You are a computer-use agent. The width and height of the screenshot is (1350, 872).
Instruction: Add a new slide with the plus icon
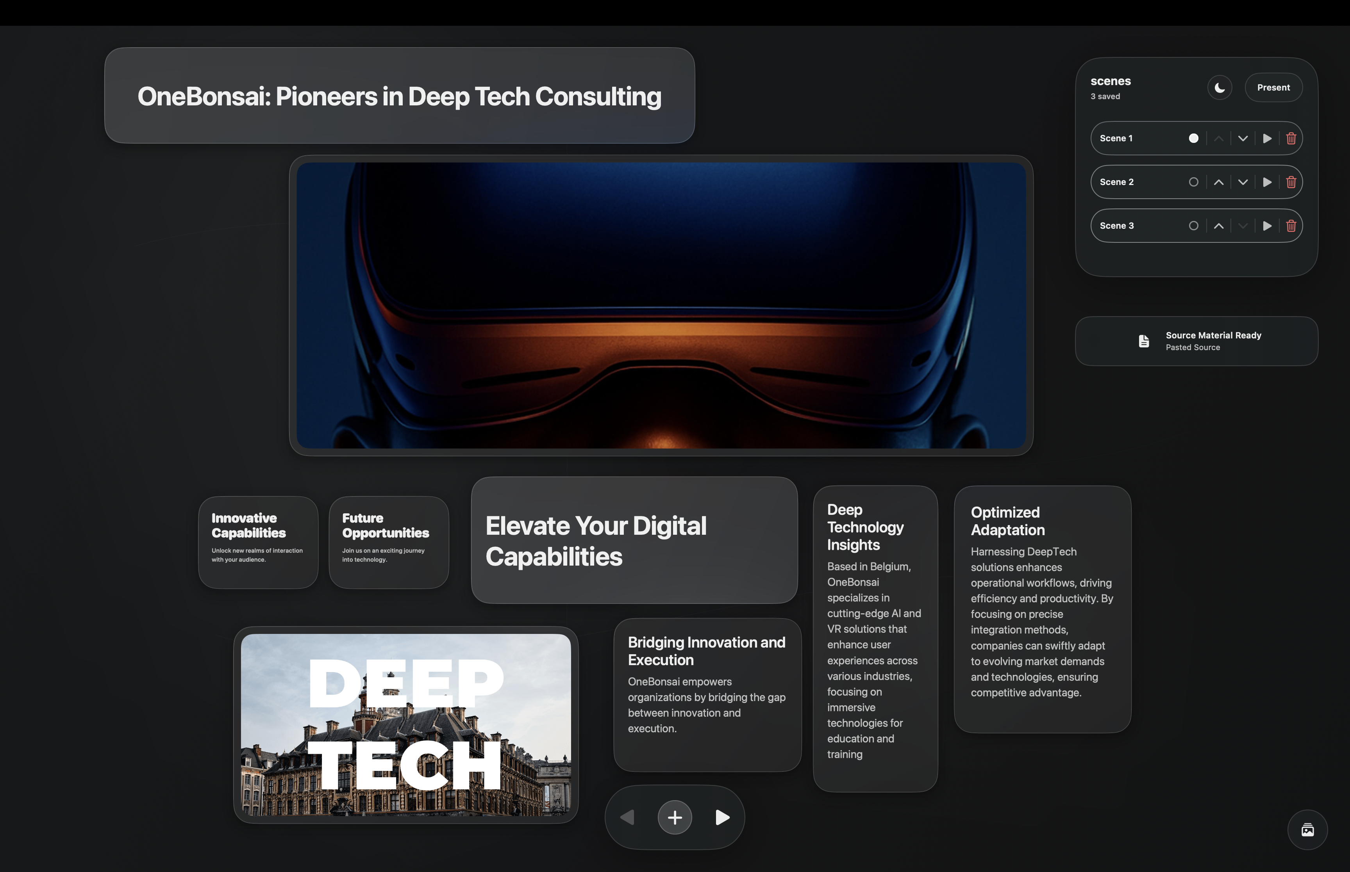point(674,817)
